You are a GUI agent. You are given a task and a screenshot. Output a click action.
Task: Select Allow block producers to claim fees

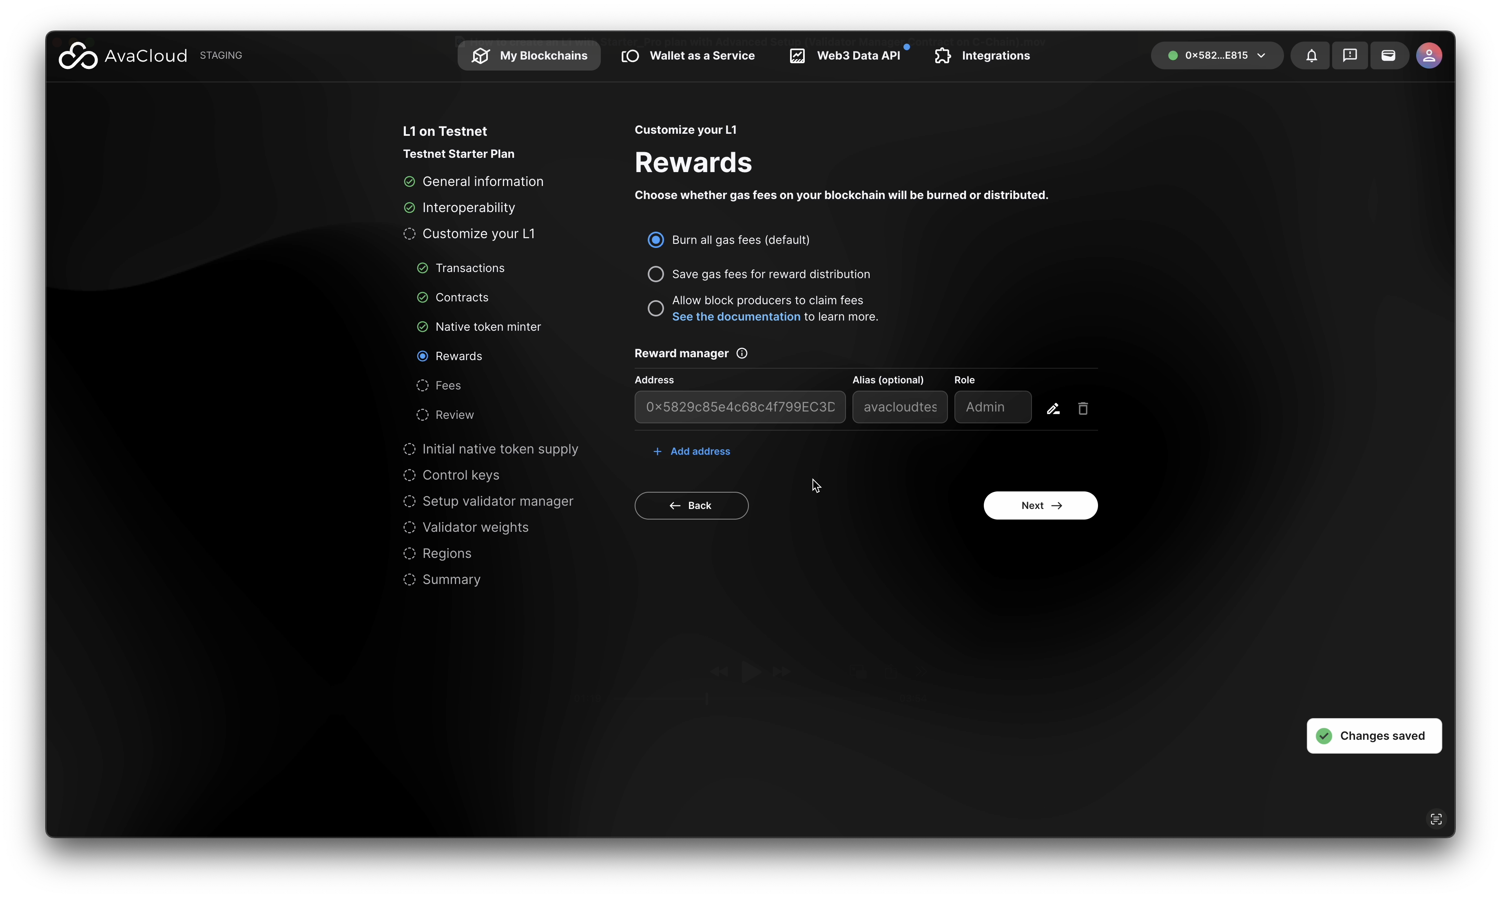click(x=655, y=309)
